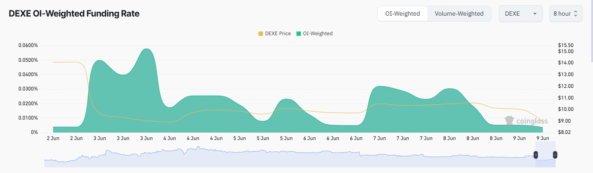Click the 0.0600% left axis label
The image size is (593, 173).
coord(28,45)
